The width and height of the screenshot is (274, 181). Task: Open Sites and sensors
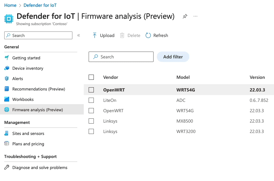pos(28,133)
